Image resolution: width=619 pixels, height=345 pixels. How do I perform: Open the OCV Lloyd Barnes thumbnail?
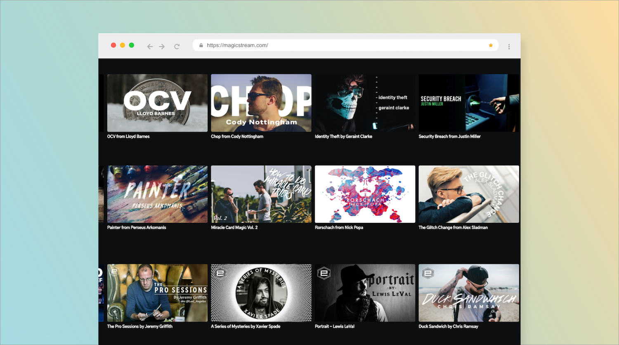(157, 103)
